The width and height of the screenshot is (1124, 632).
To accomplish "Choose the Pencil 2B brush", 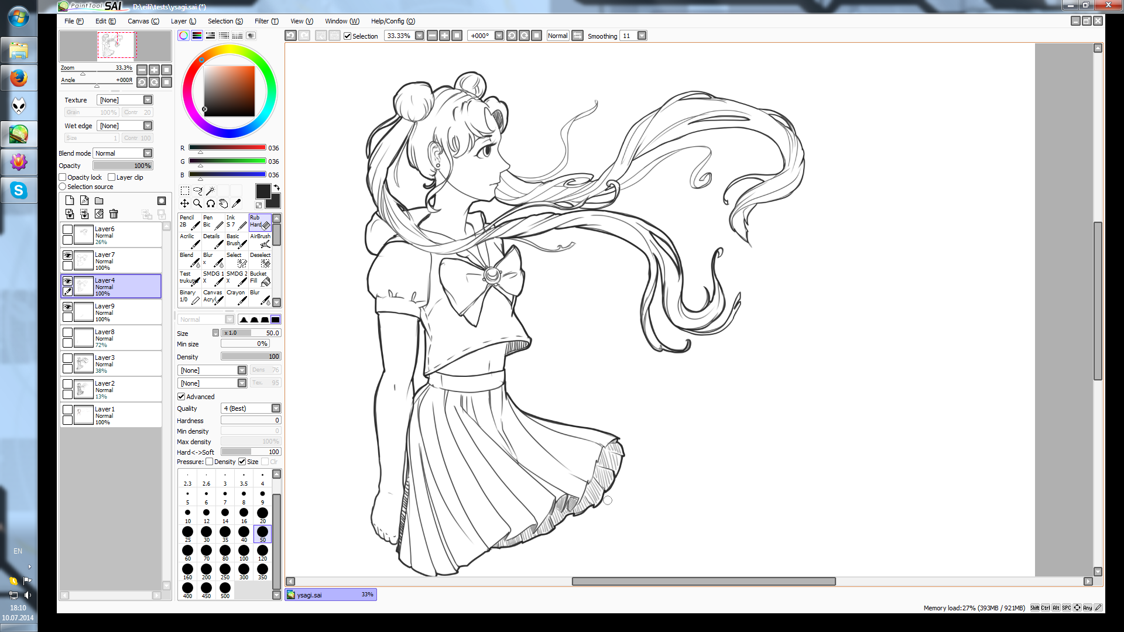I will (x=190, y=222).
